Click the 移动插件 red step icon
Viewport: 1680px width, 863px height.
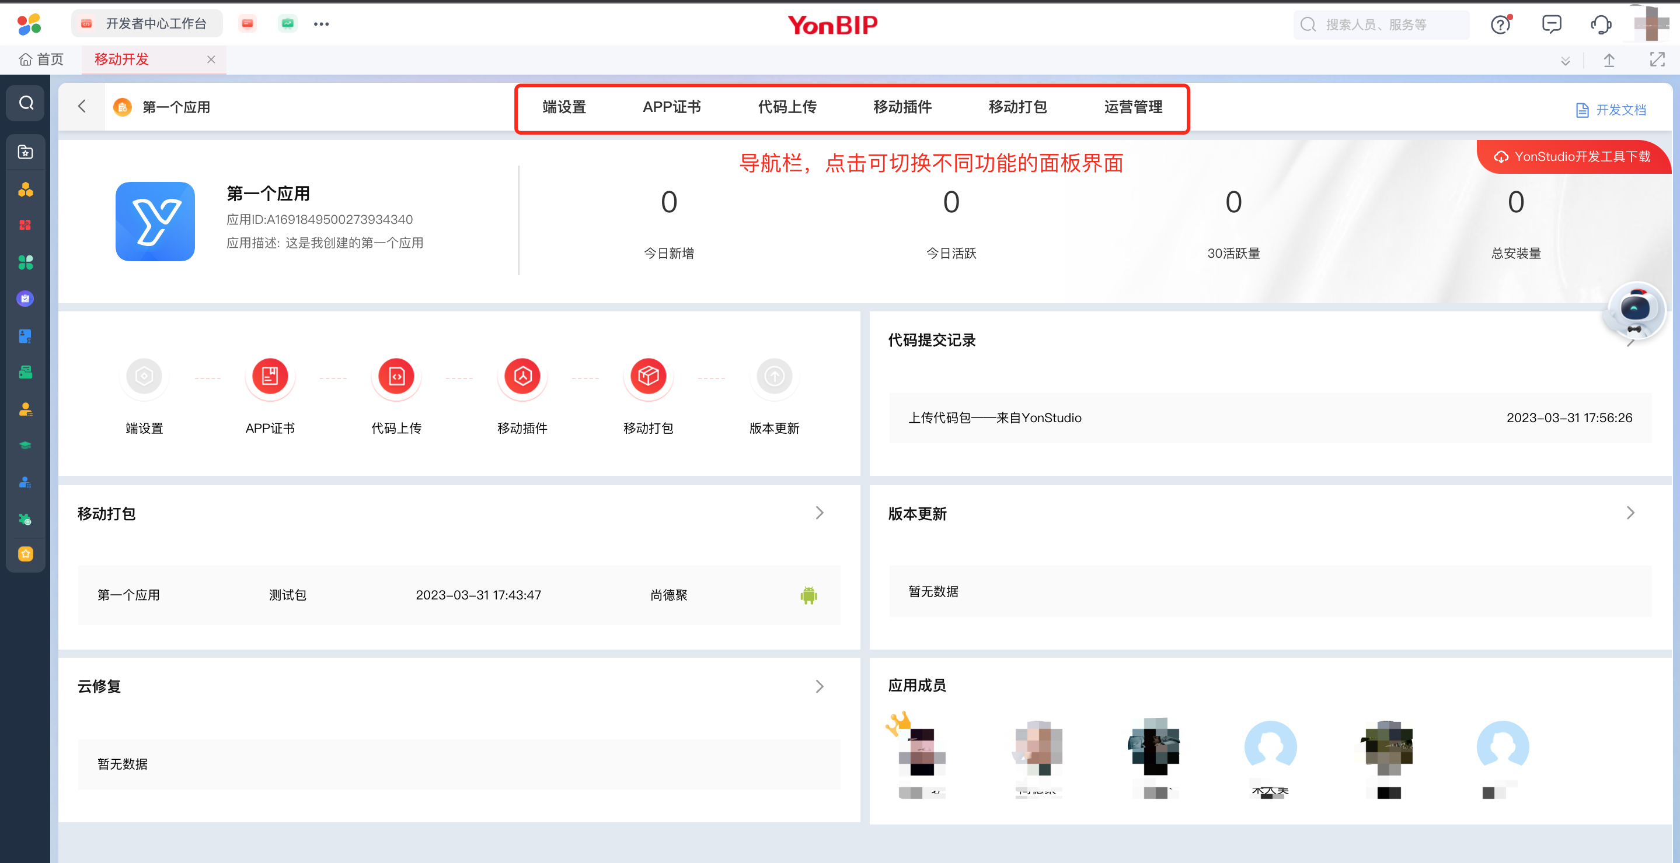tap(522, 376)
